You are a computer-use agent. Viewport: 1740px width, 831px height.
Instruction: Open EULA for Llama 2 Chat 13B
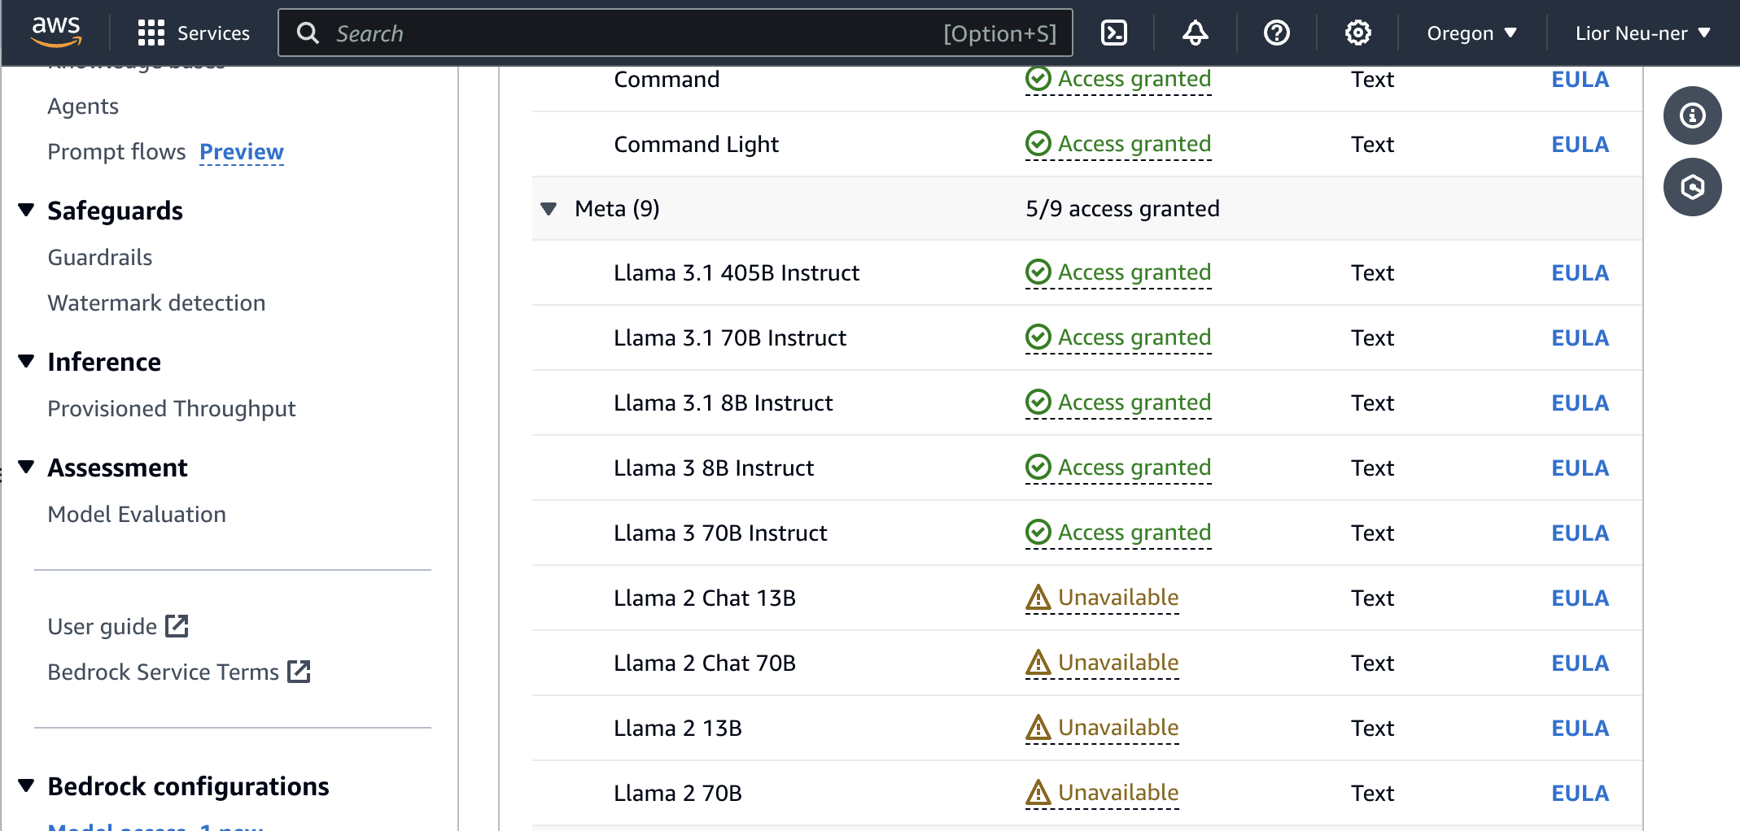tap(1580, 598)
